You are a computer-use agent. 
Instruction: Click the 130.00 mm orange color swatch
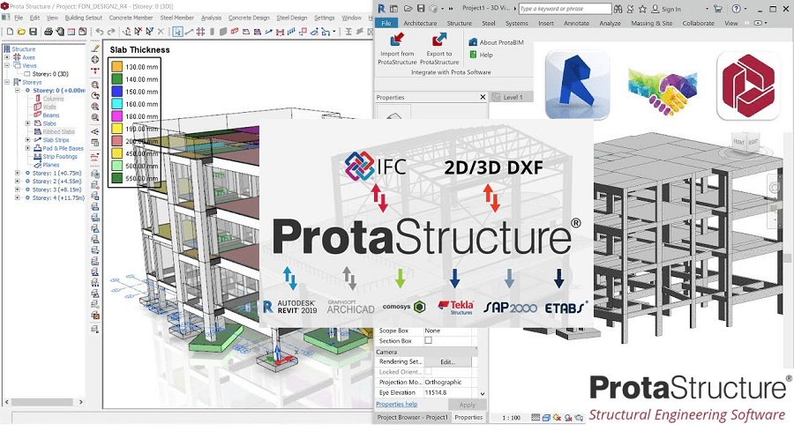[117, 66]
